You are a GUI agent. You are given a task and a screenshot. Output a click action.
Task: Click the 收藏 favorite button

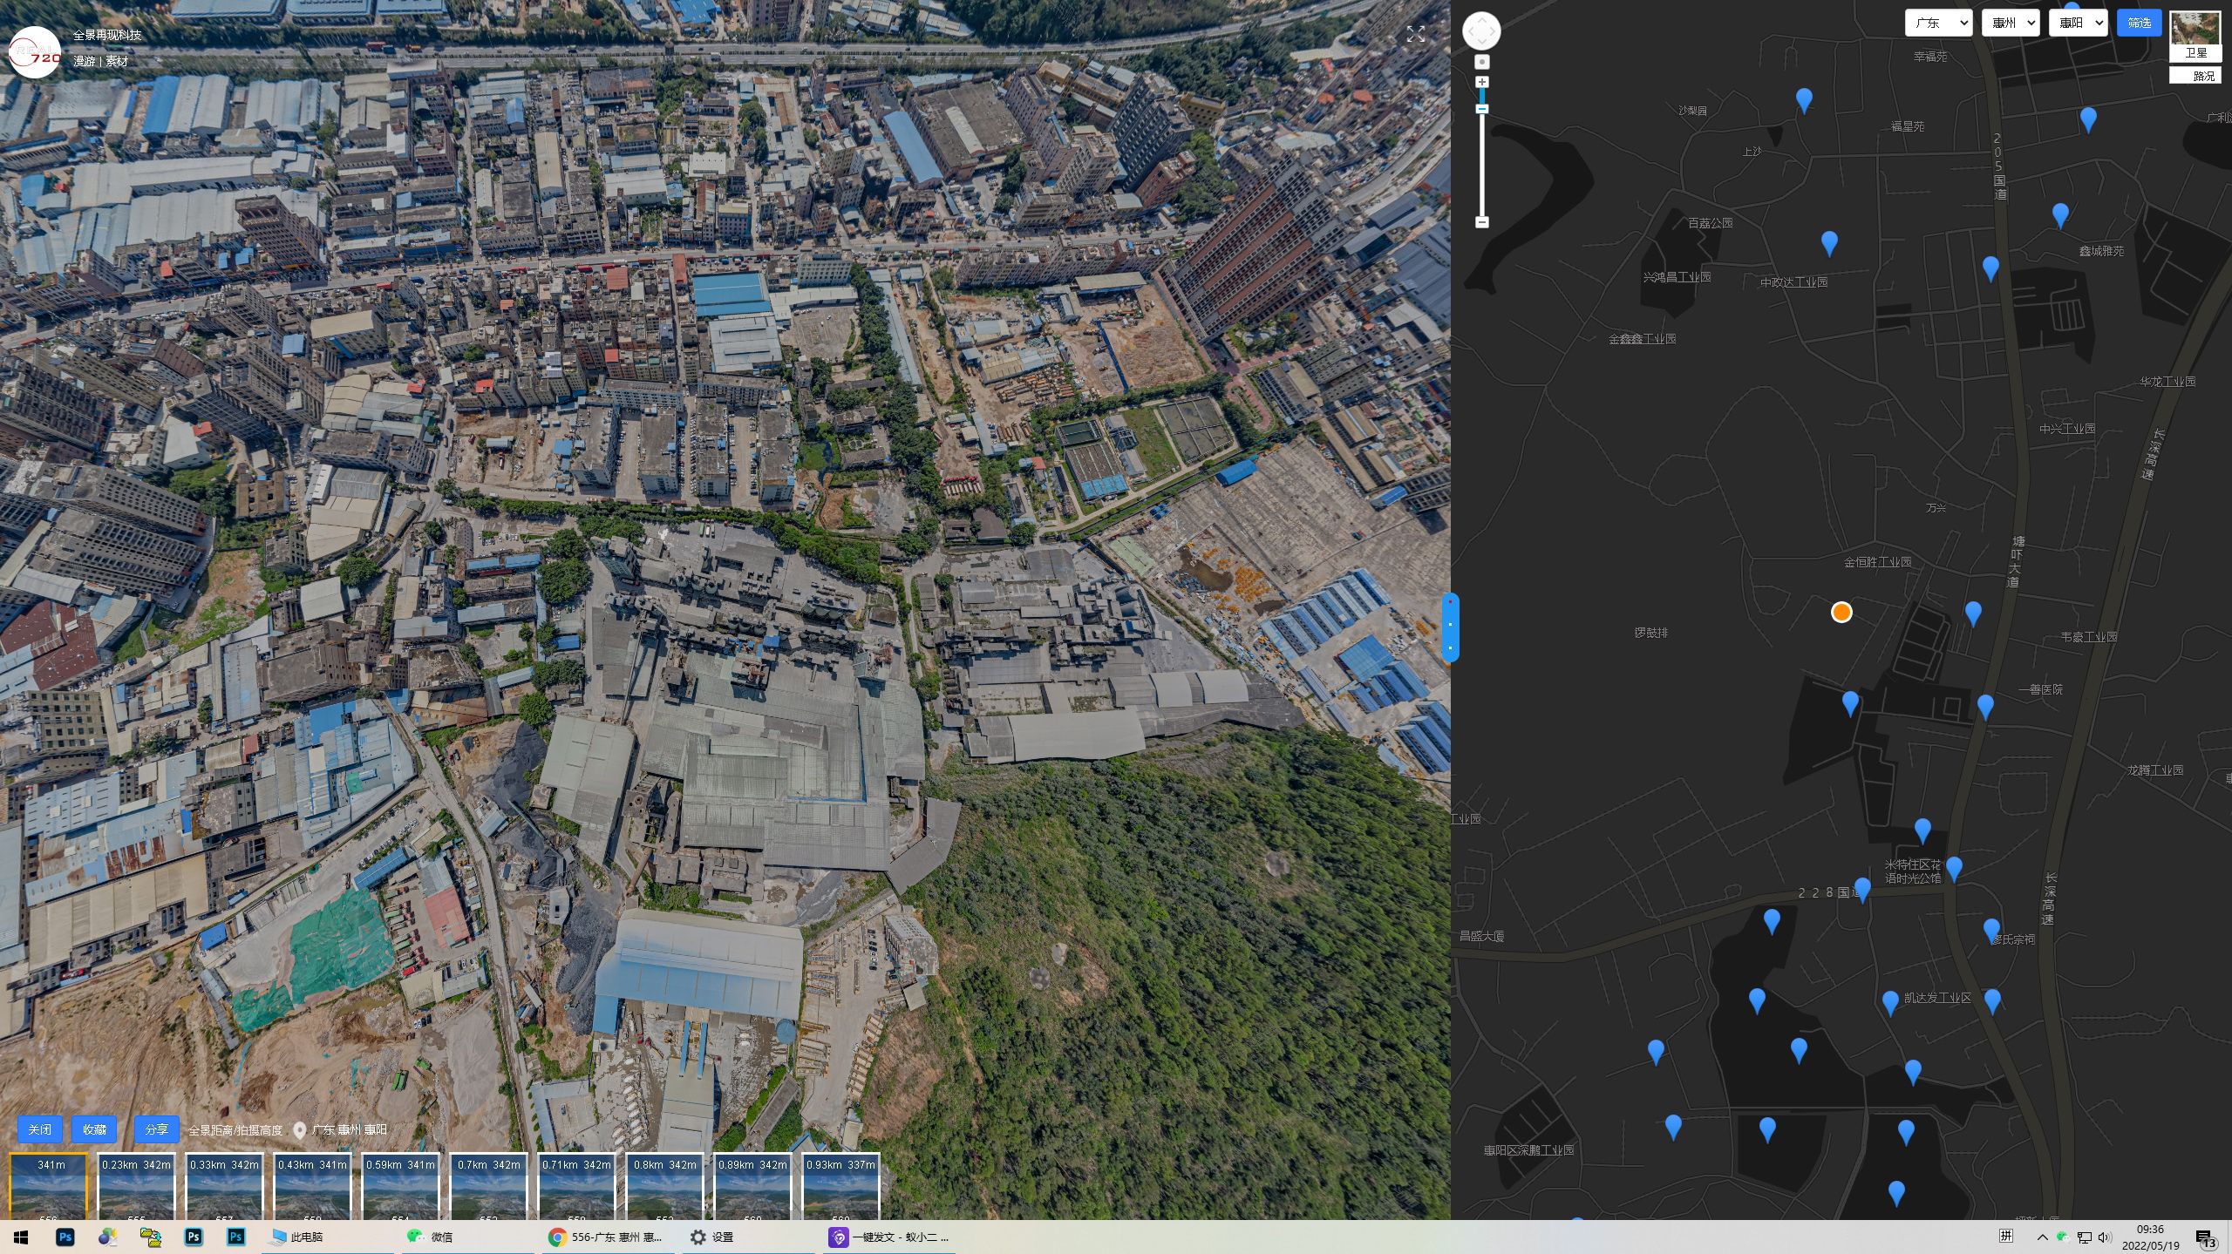coord(94,1129)
